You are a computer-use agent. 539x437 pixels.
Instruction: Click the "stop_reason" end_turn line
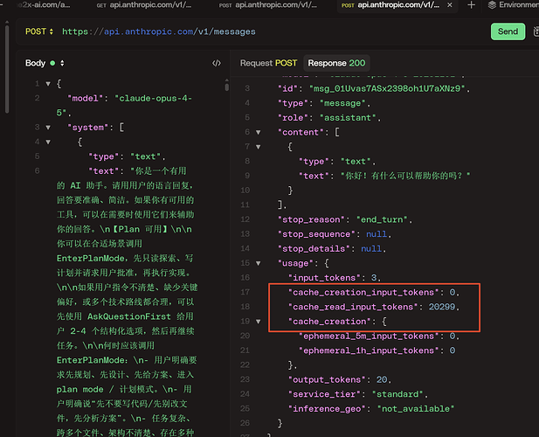[345, 219]
